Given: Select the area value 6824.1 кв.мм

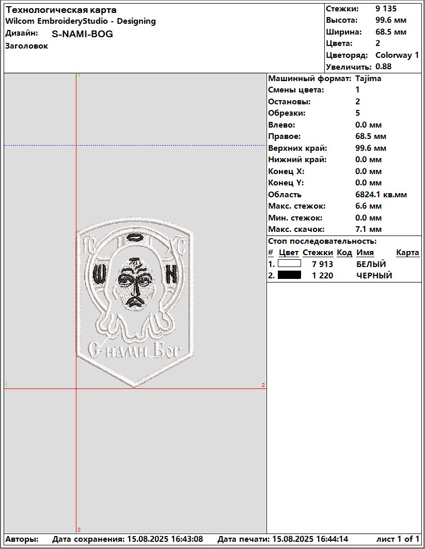Looking at the screenshot, I should pos(381,194).
